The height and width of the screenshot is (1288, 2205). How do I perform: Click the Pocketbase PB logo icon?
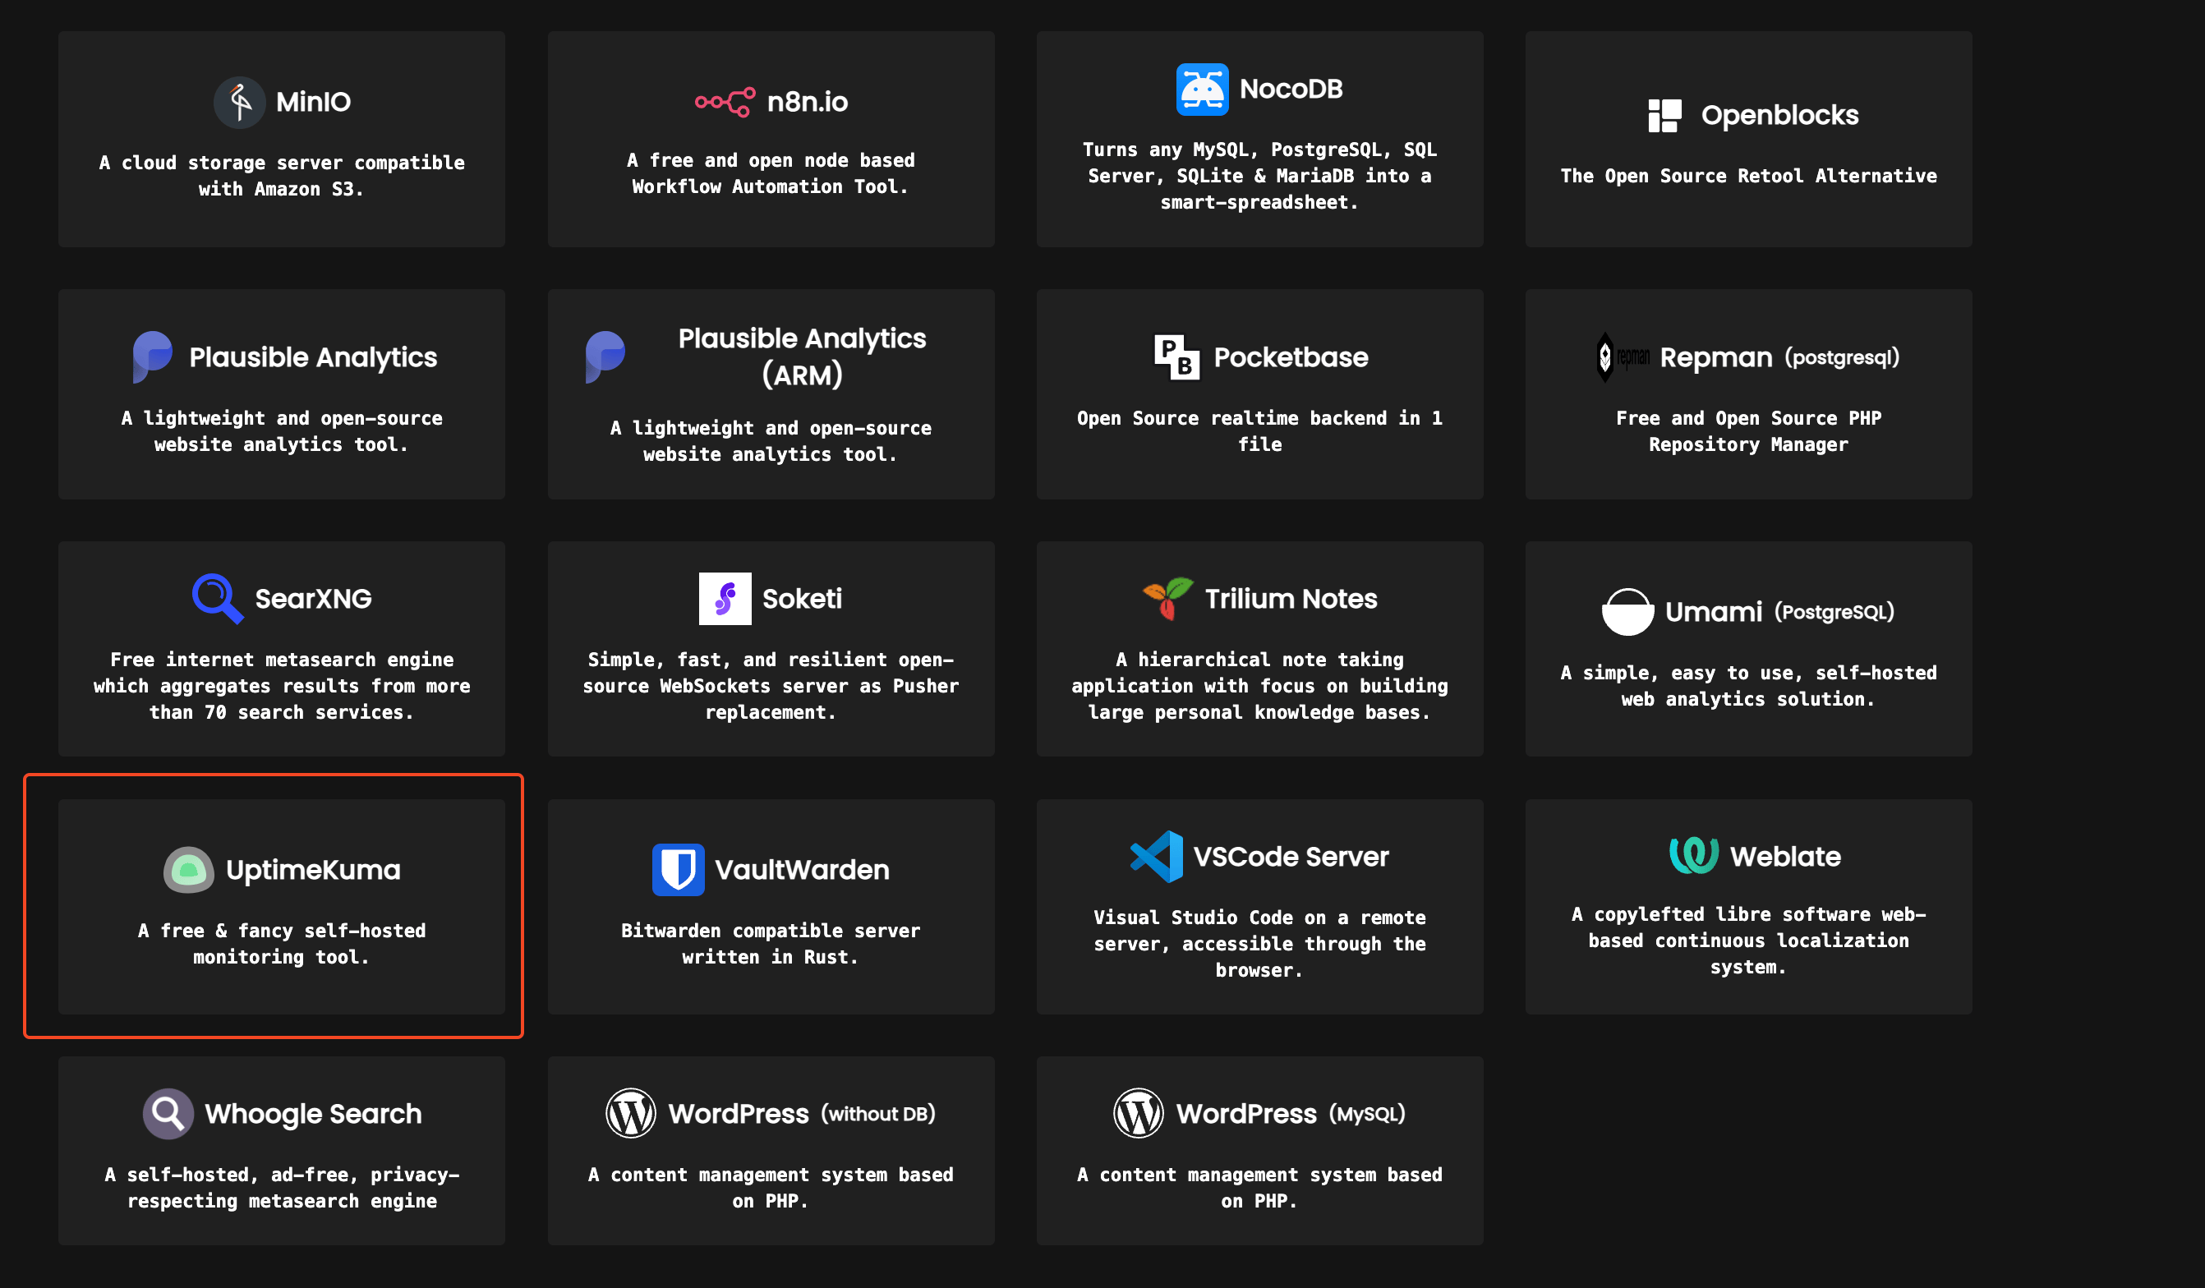point(1176,357)
